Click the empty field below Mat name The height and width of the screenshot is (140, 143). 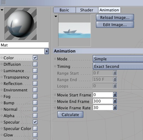coord(22,51)
